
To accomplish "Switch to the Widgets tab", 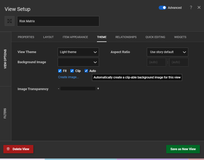I will click(180, 37).
